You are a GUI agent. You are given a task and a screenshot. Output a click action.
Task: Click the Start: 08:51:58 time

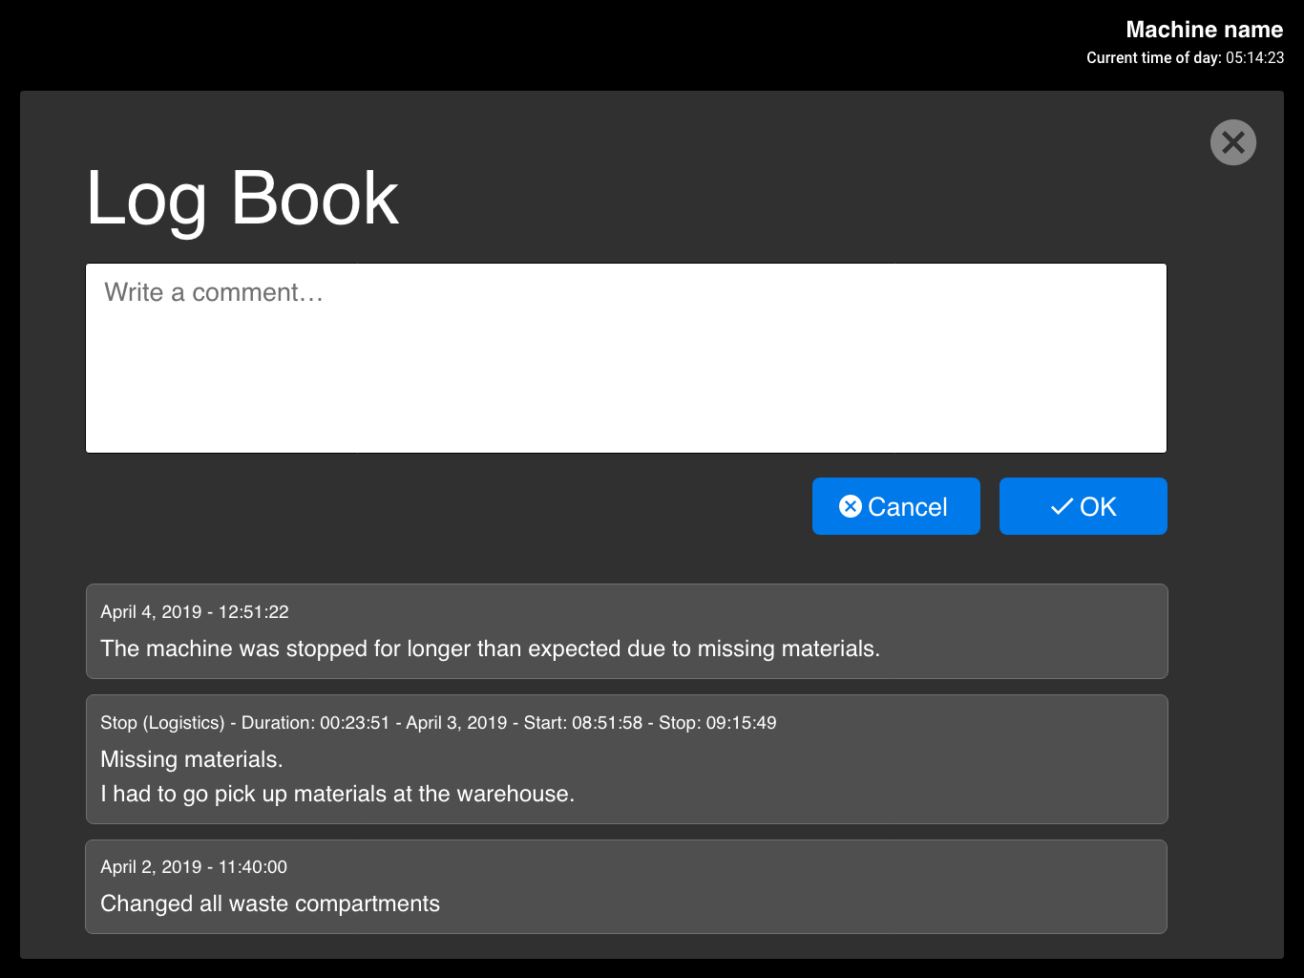pyautogui.click(x=582, y=723)
